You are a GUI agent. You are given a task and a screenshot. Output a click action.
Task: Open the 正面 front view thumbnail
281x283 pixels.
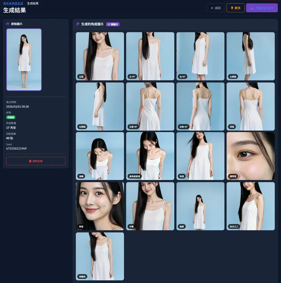point(100,56)
